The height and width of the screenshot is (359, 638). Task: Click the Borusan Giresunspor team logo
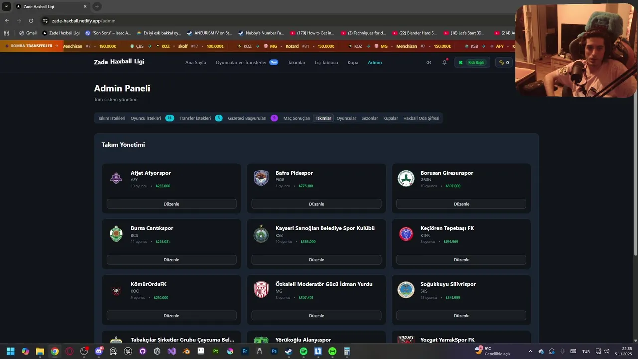click(x=406, y=179)
